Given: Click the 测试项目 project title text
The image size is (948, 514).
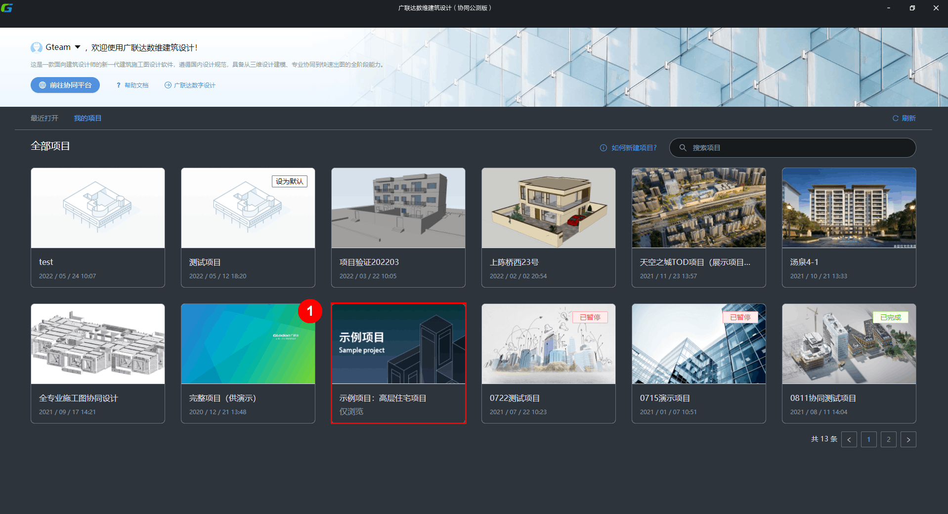Looking at the screenshot, I should pos(205,262).
